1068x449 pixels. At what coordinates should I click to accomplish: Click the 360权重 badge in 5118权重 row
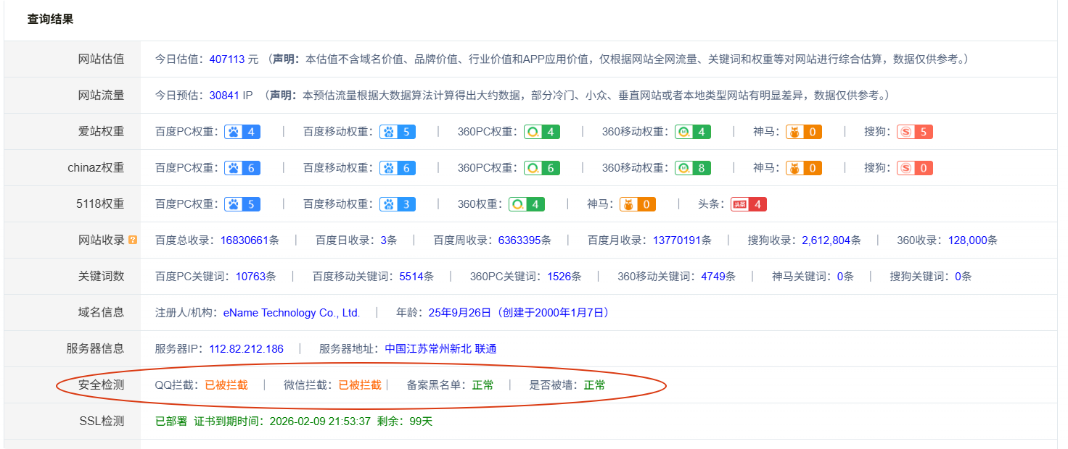pyautogui.click(x=526, y=203)
